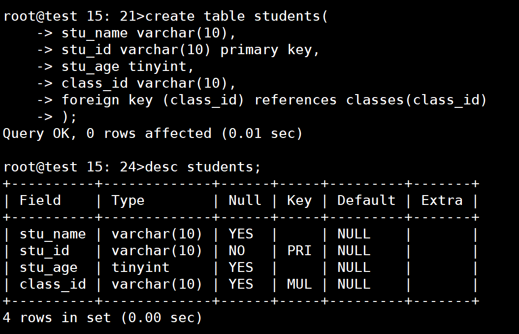
Task: Click the 'Default' column header
Action: (366, 200)
